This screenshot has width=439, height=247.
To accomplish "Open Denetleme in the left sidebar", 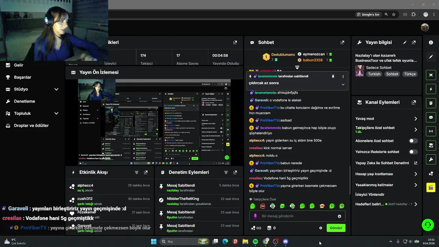I will (x=24, y=101).
